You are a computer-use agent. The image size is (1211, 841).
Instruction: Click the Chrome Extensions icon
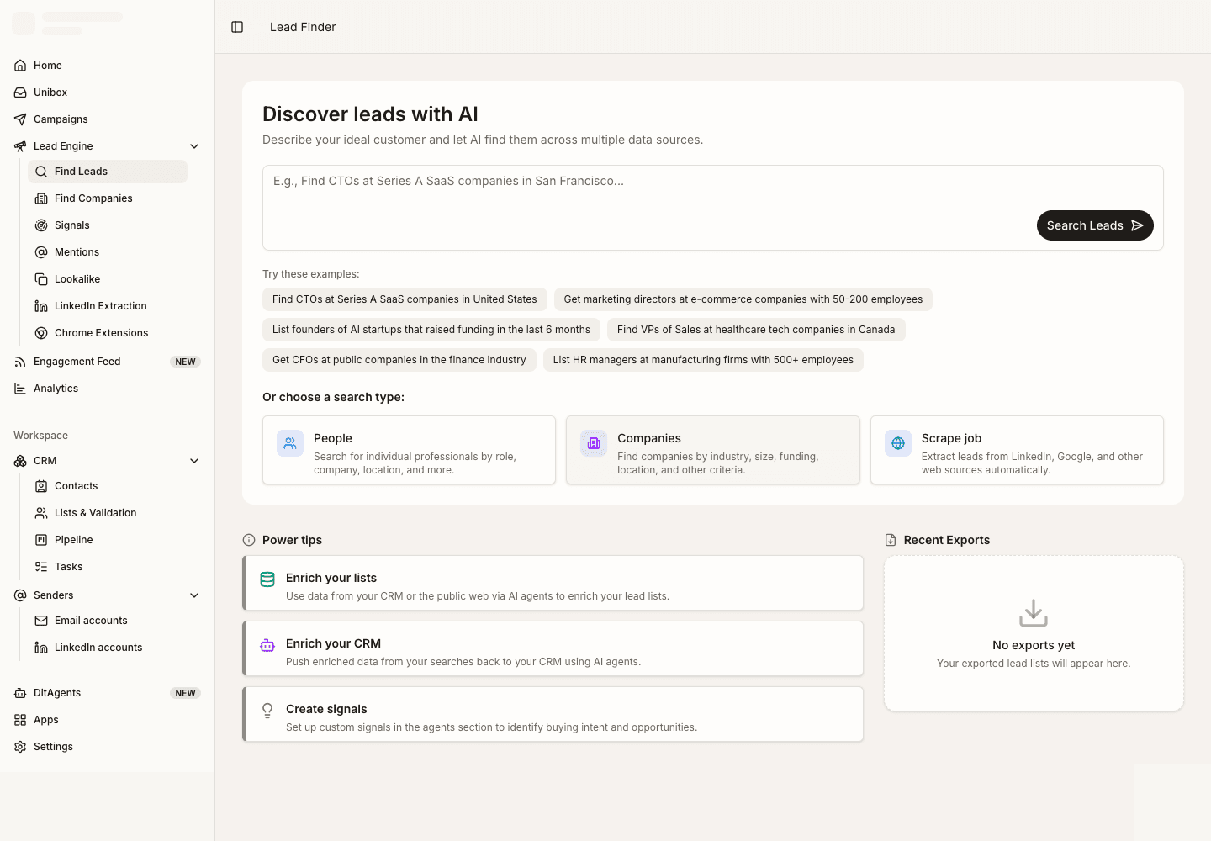click(x=41, y=333)
